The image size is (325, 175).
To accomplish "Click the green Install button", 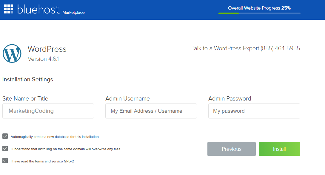I will click(279, 149).
